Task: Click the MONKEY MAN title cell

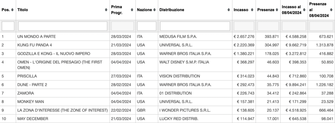Action: (x=63, y=102)
